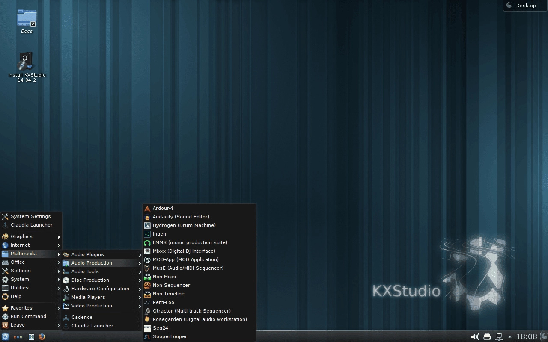
Task: Select the highlighted Audio Production entry
Action: (102, 263)
